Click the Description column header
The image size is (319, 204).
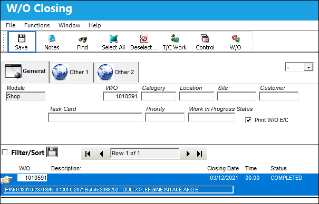(x=66, y=169)
